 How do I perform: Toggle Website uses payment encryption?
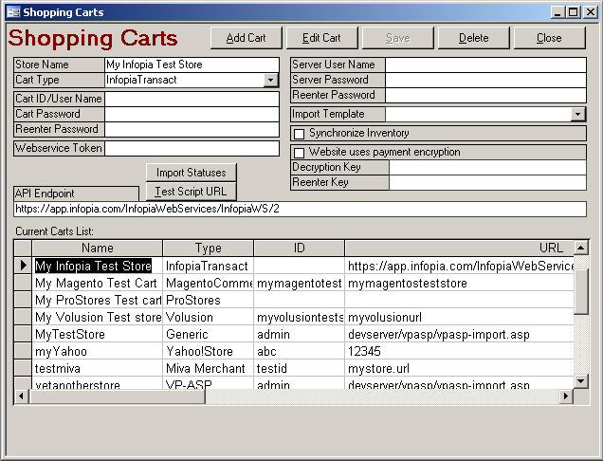coord(299,153)
